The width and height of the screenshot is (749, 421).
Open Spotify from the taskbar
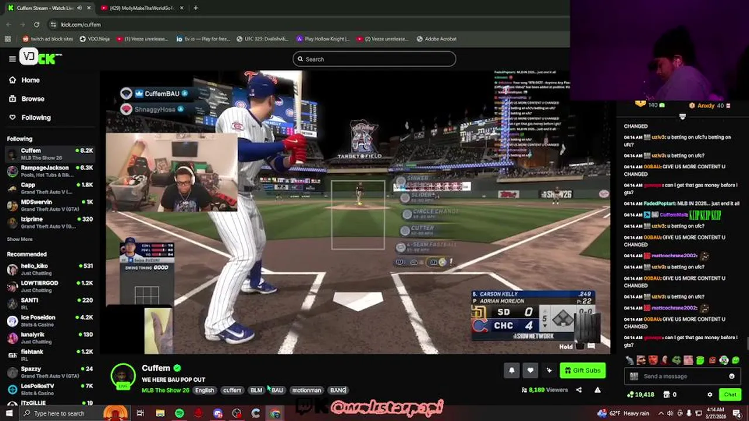(x=179, y=413)
